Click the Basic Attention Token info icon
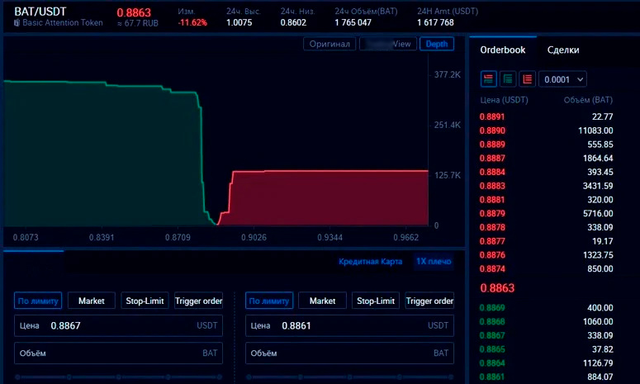This screenshot has width=640, height=384. point(17,23)
